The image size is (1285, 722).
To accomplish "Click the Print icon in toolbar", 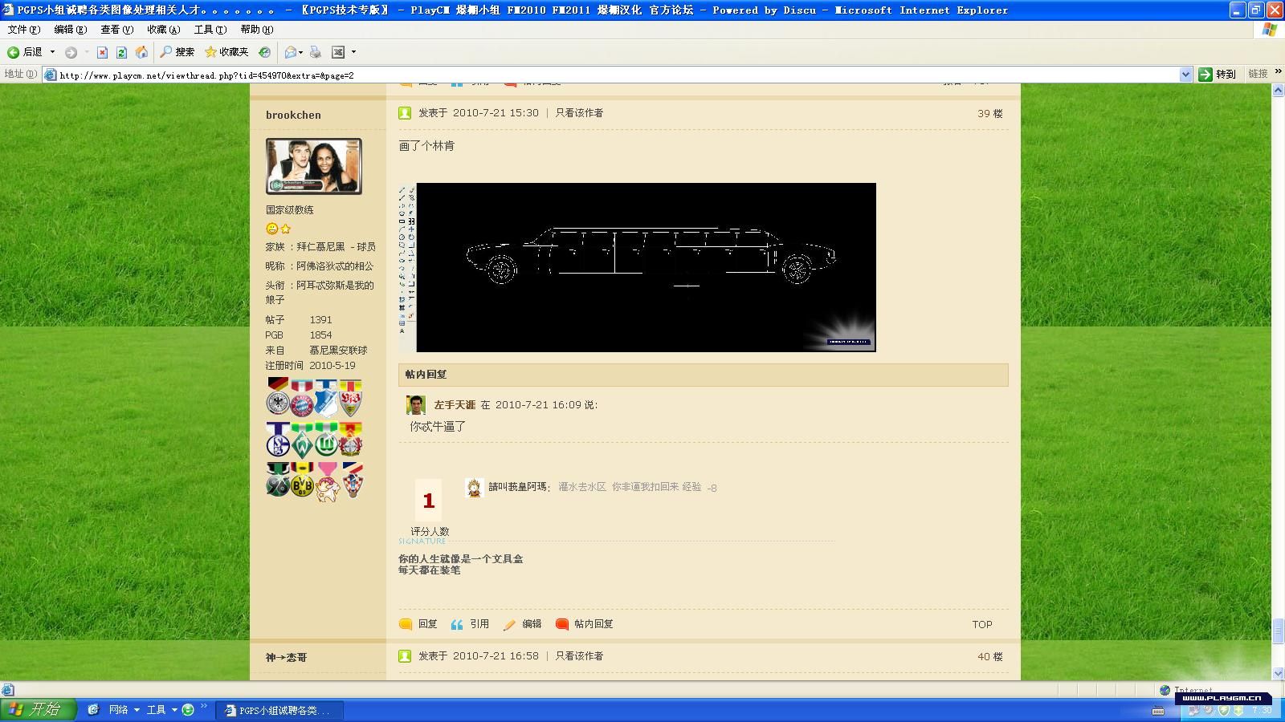I will (x=316, y=52).
